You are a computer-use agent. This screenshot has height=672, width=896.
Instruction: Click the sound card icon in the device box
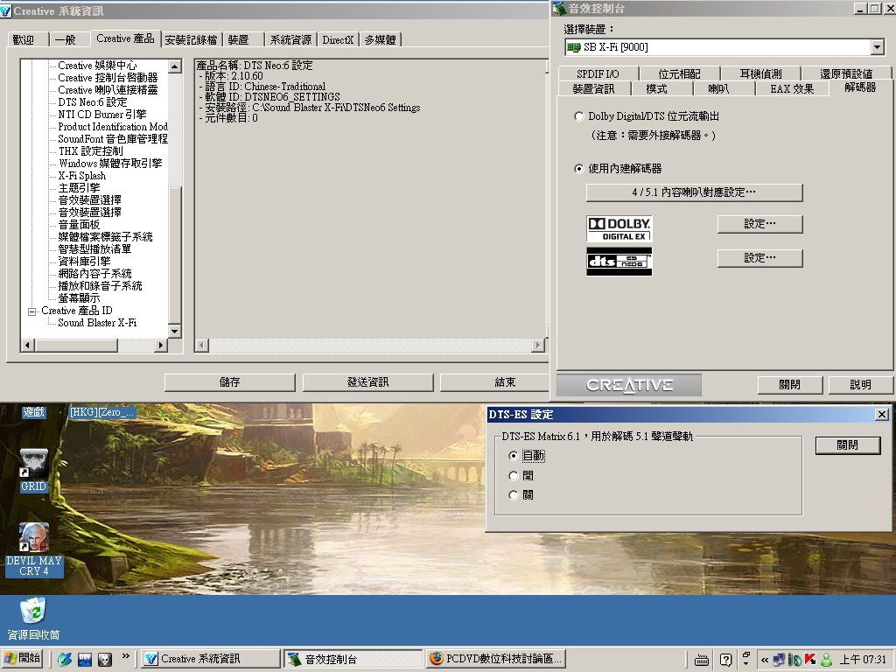[x=574, y=47]
